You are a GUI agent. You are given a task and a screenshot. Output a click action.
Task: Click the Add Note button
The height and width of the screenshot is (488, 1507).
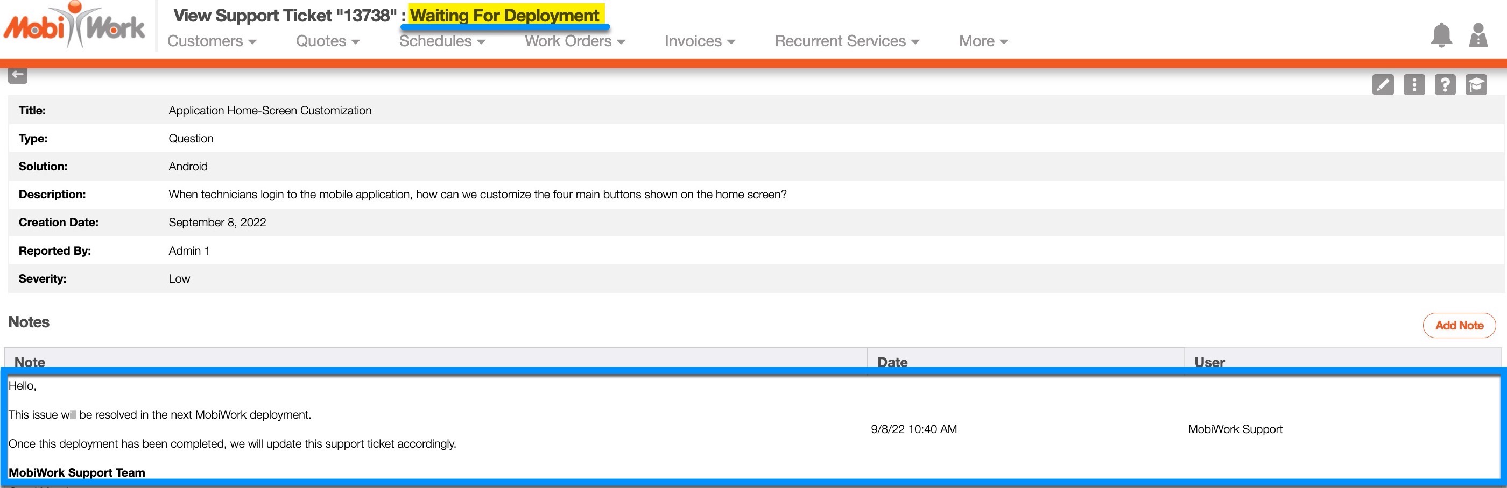pos(1459,326)
